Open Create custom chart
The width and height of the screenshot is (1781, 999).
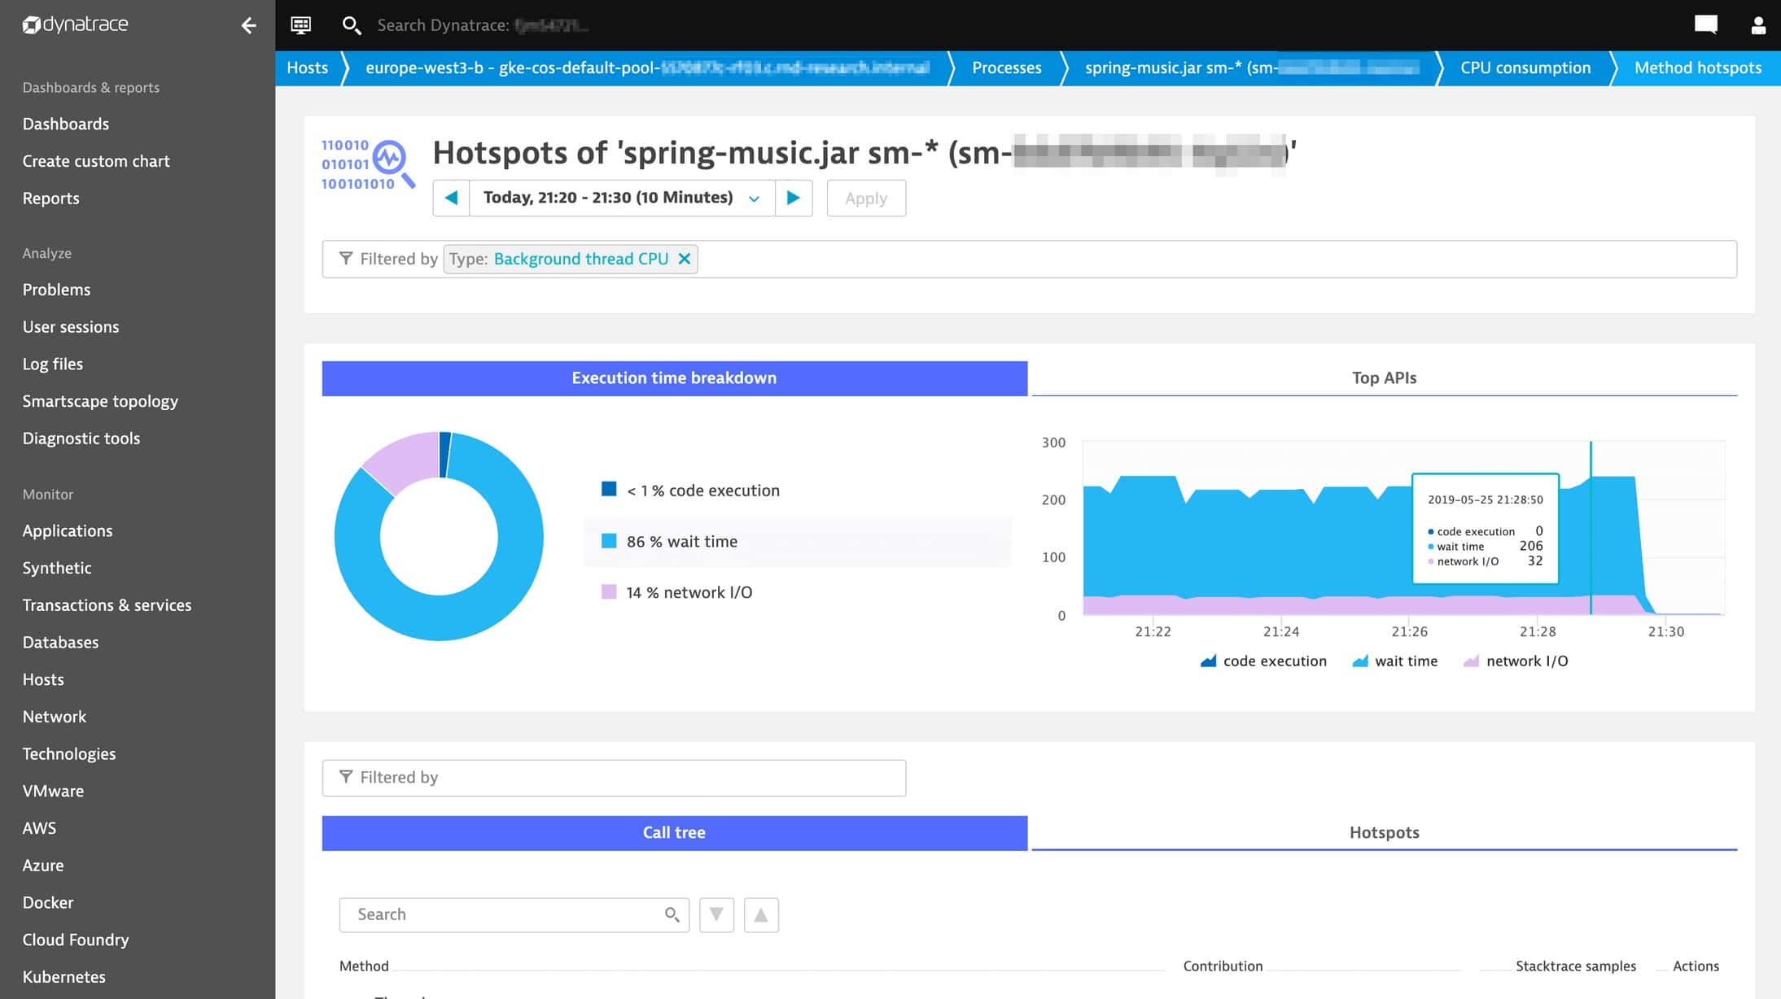click(96, 161)
